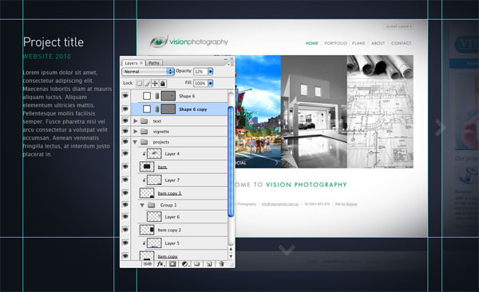This screenshot has width=479, height=292.
Task: Expand the text layer group
Action: coord(136,121)
